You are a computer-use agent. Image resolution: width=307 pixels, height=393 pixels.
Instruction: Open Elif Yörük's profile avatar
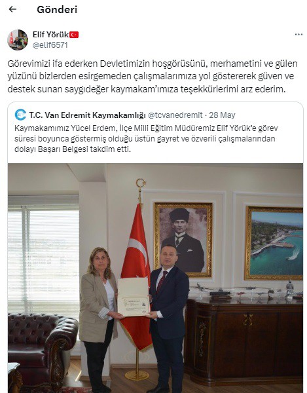point(18,40)
